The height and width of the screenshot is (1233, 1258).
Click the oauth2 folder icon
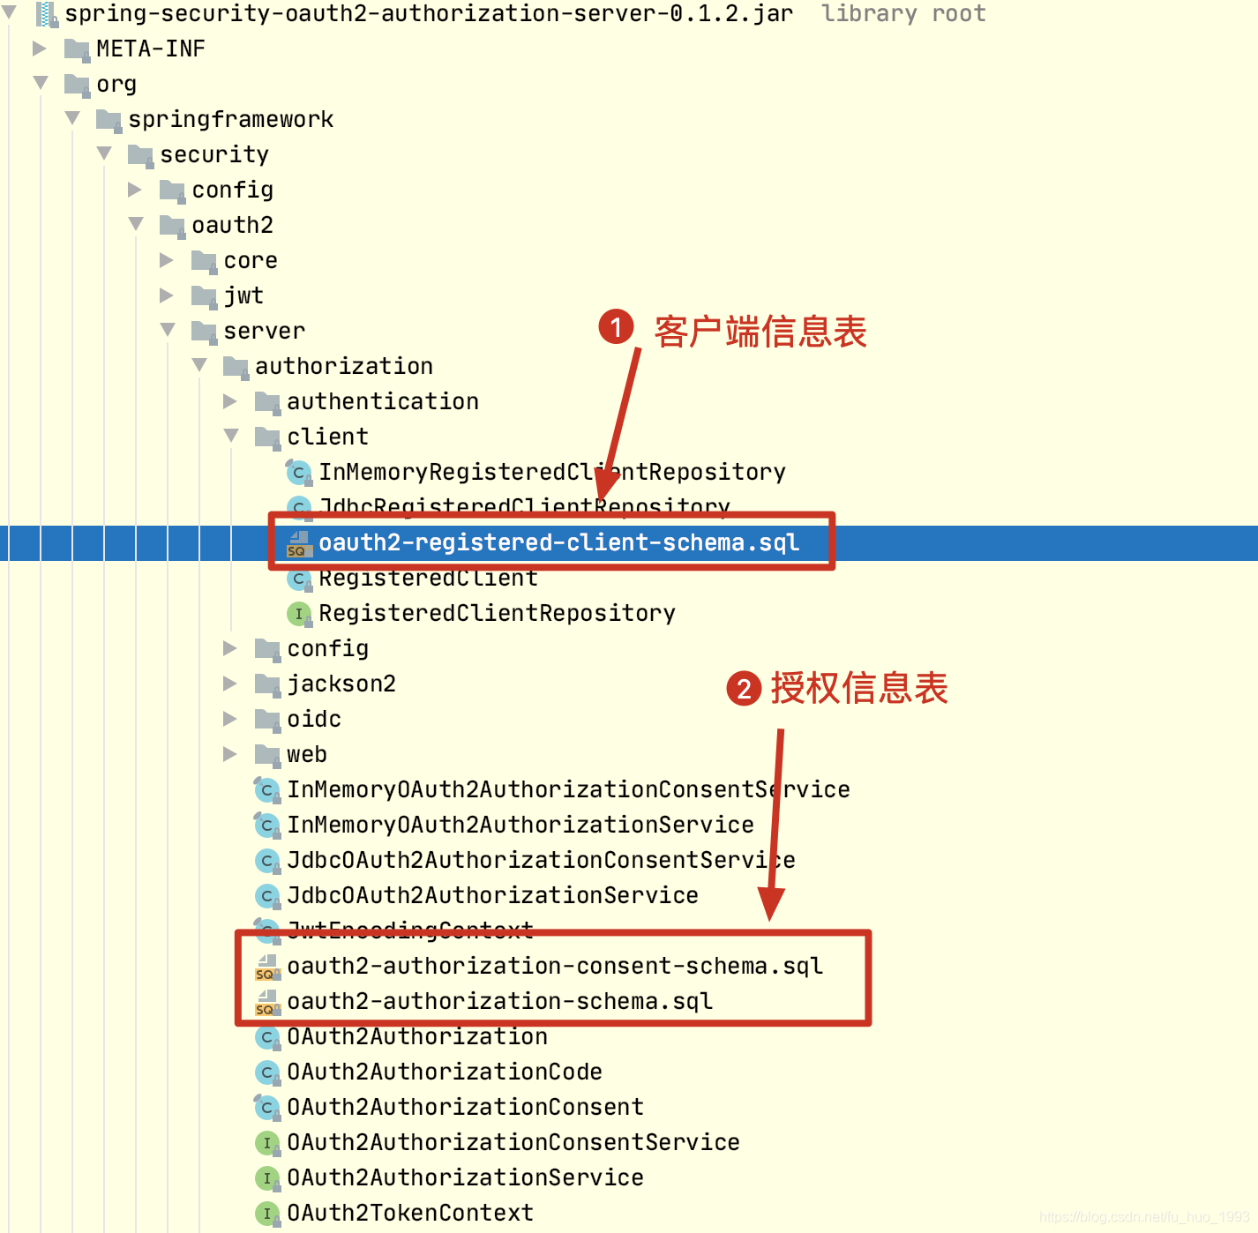172,226
